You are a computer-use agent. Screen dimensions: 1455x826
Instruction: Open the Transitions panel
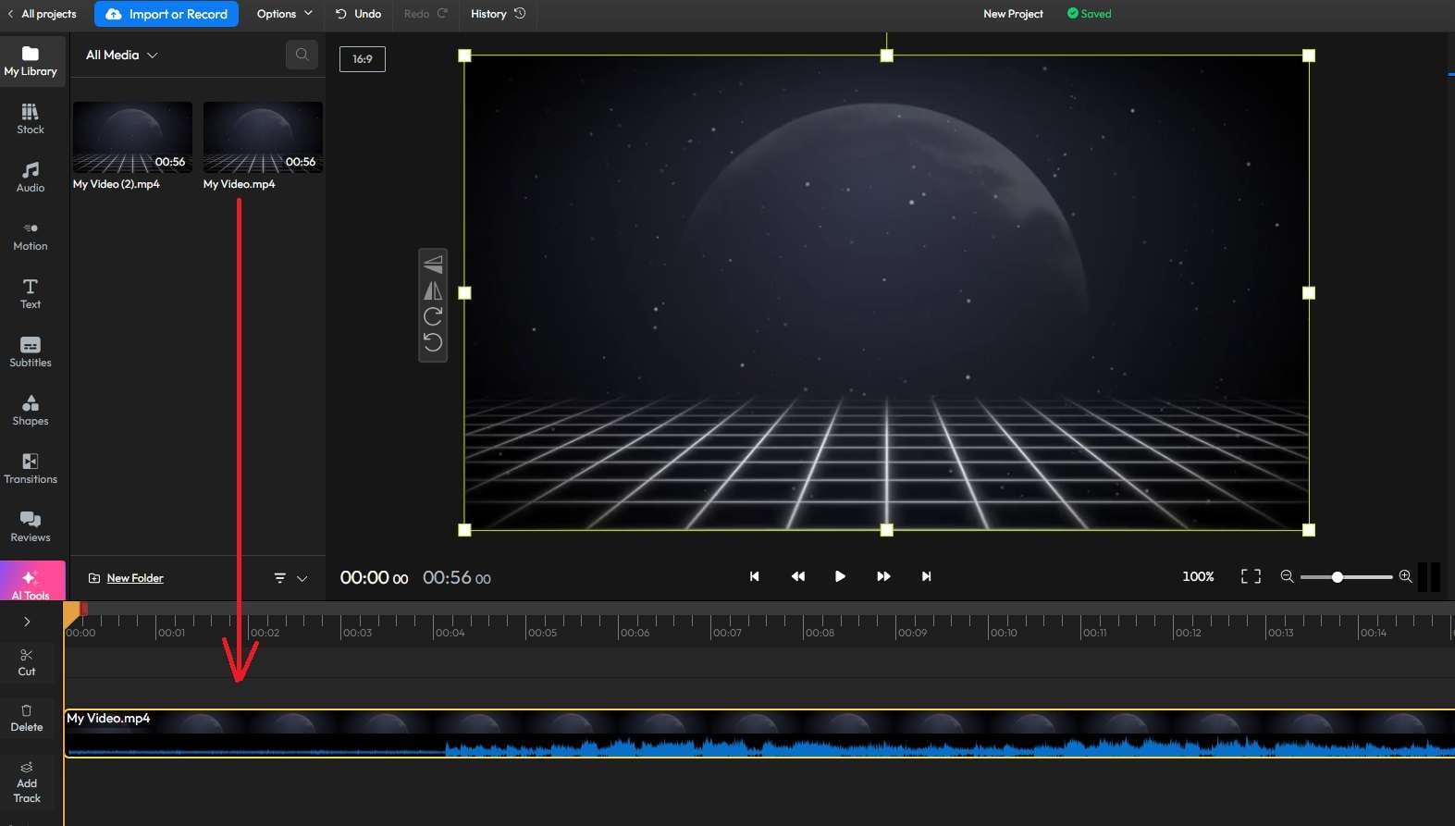click(31, 469)
